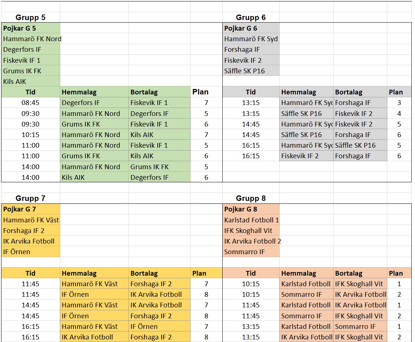Select the yellow Pojkar G 7 cell
The height and width of the screenshot is (342, 415).
(30, 209)
